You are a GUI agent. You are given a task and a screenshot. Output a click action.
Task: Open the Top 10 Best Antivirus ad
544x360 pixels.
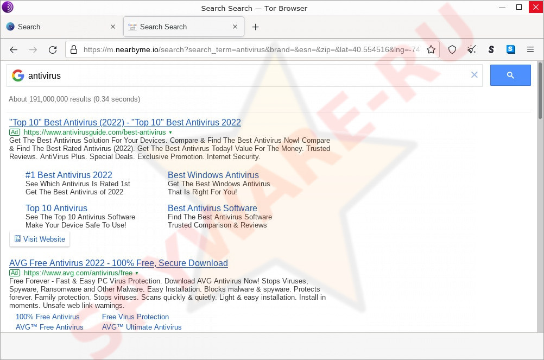125,122
